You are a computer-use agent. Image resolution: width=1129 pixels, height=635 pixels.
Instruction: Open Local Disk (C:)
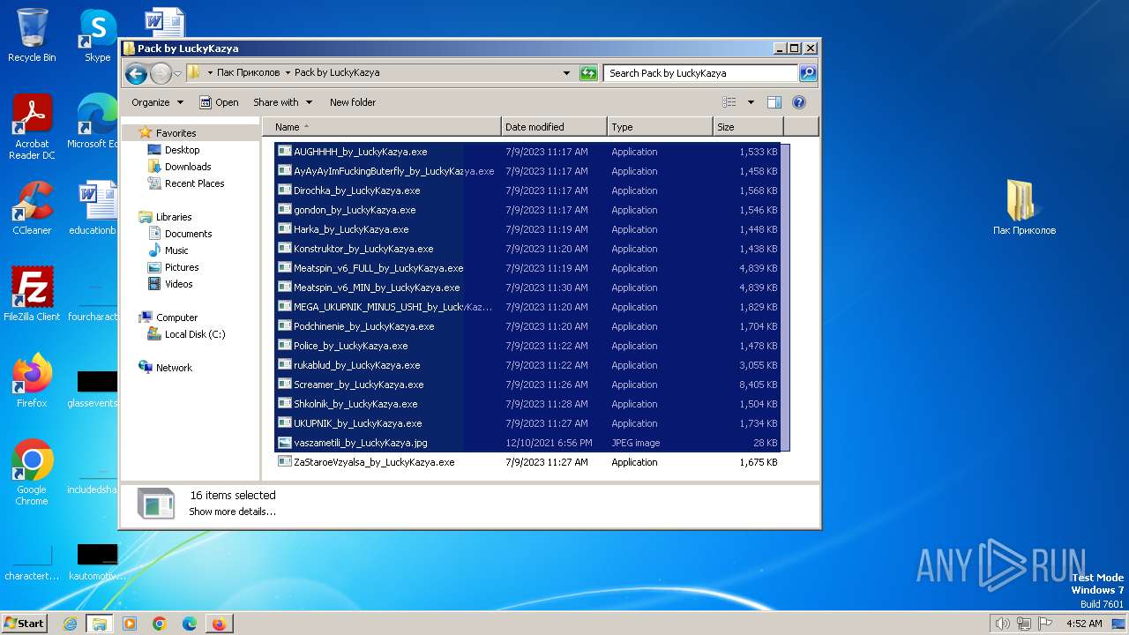pyautogui.click(x=194, y=334)
